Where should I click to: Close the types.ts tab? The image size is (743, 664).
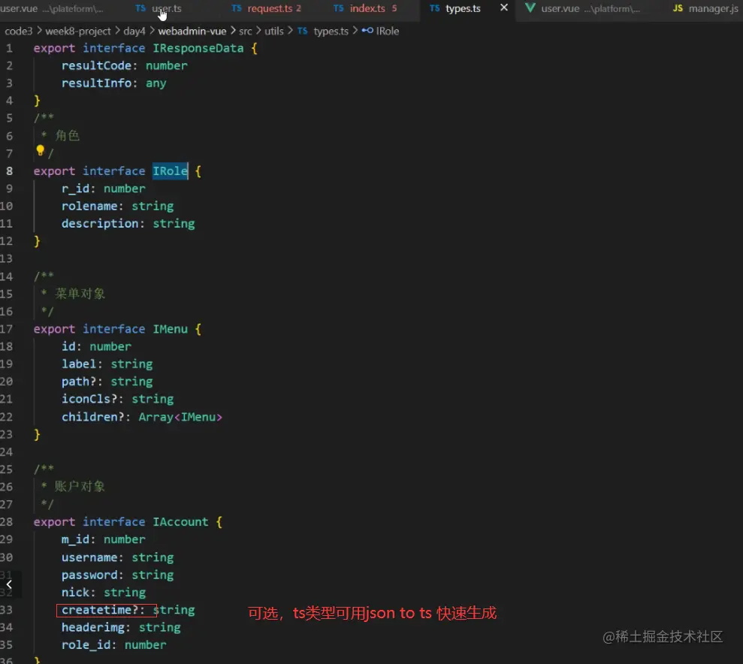(x=504, y=8)
